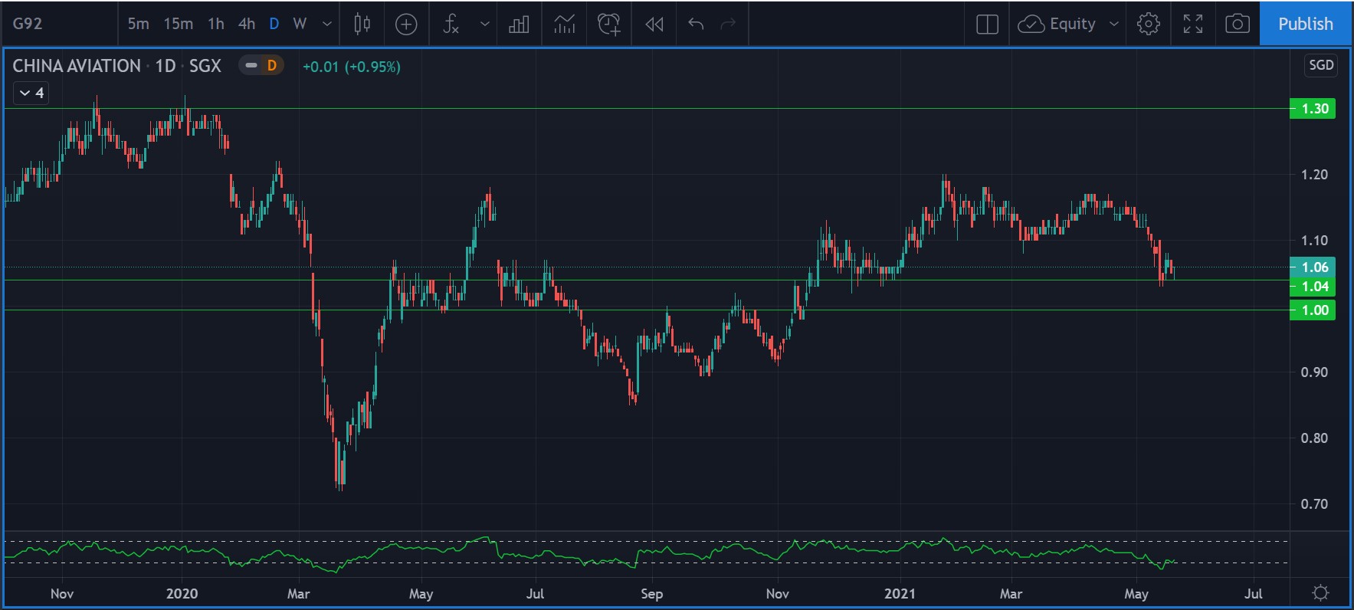Click the SGX exchange label
The height and width of the screenshot is (610, 1354).
[205, 66]
